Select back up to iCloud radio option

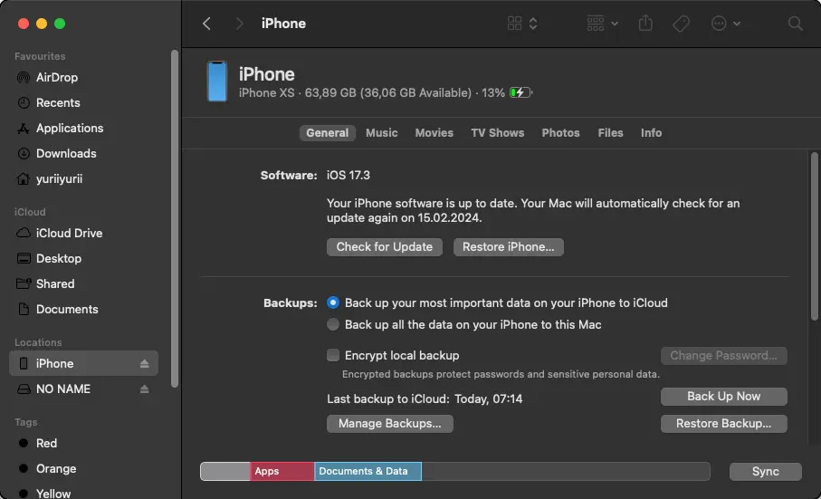[333, 302]
